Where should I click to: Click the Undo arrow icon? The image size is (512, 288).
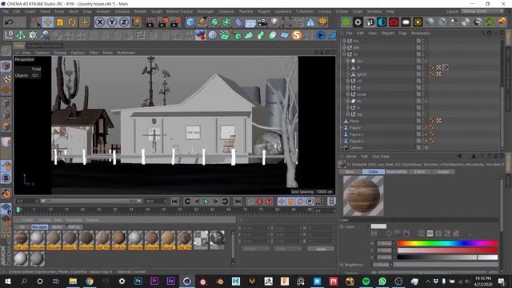tap(9, 22)
